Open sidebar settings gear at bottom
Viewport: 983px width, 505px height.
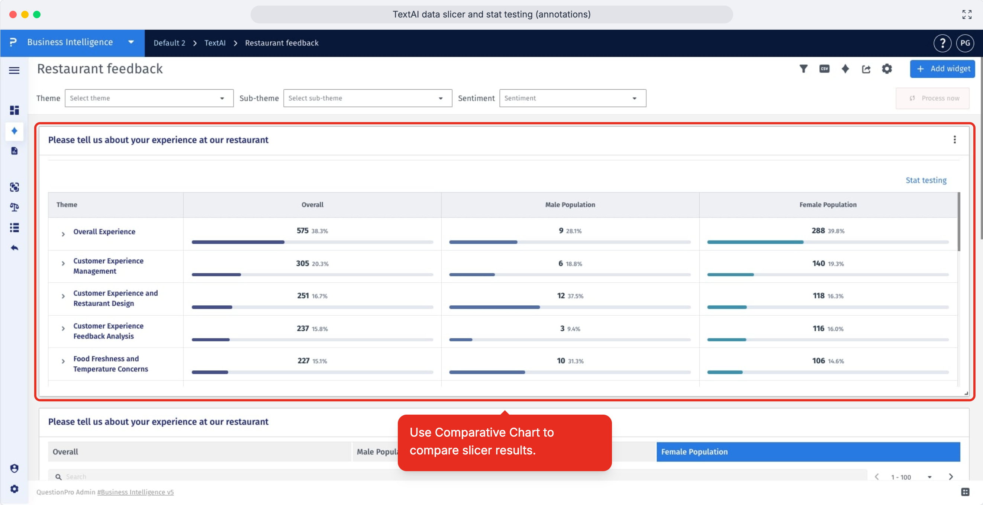pos(14,489)
